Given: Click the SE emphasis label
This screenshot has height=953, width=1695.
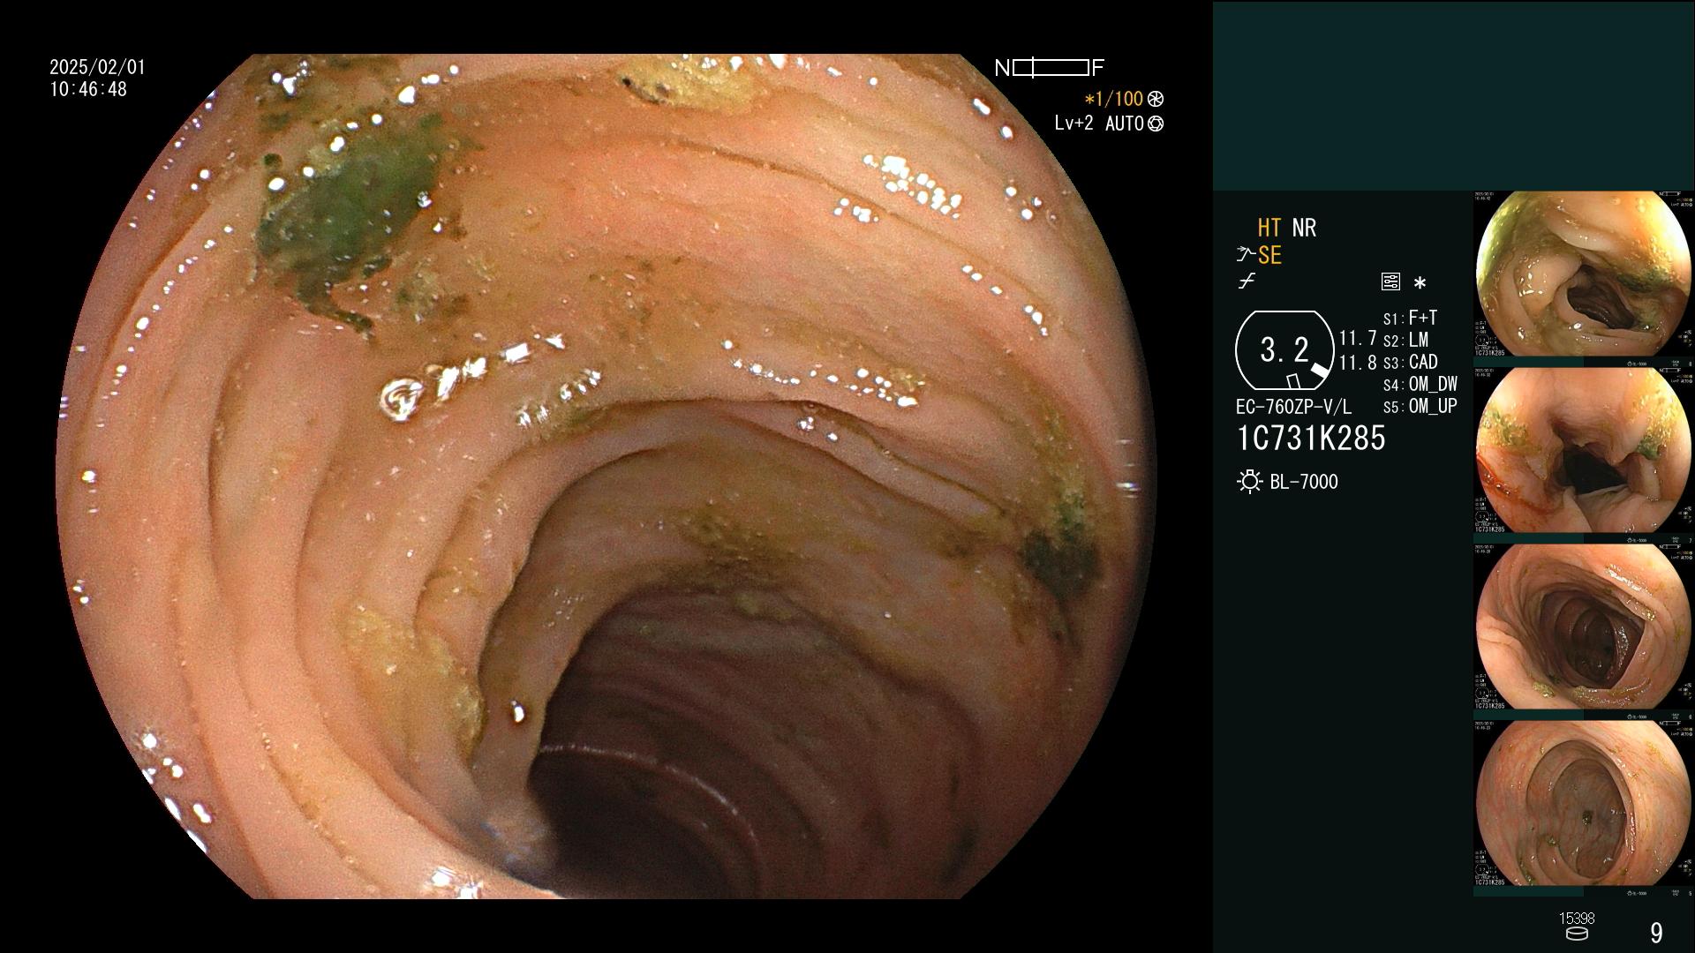Looking at the screenshot, I should coord(1269,256).
